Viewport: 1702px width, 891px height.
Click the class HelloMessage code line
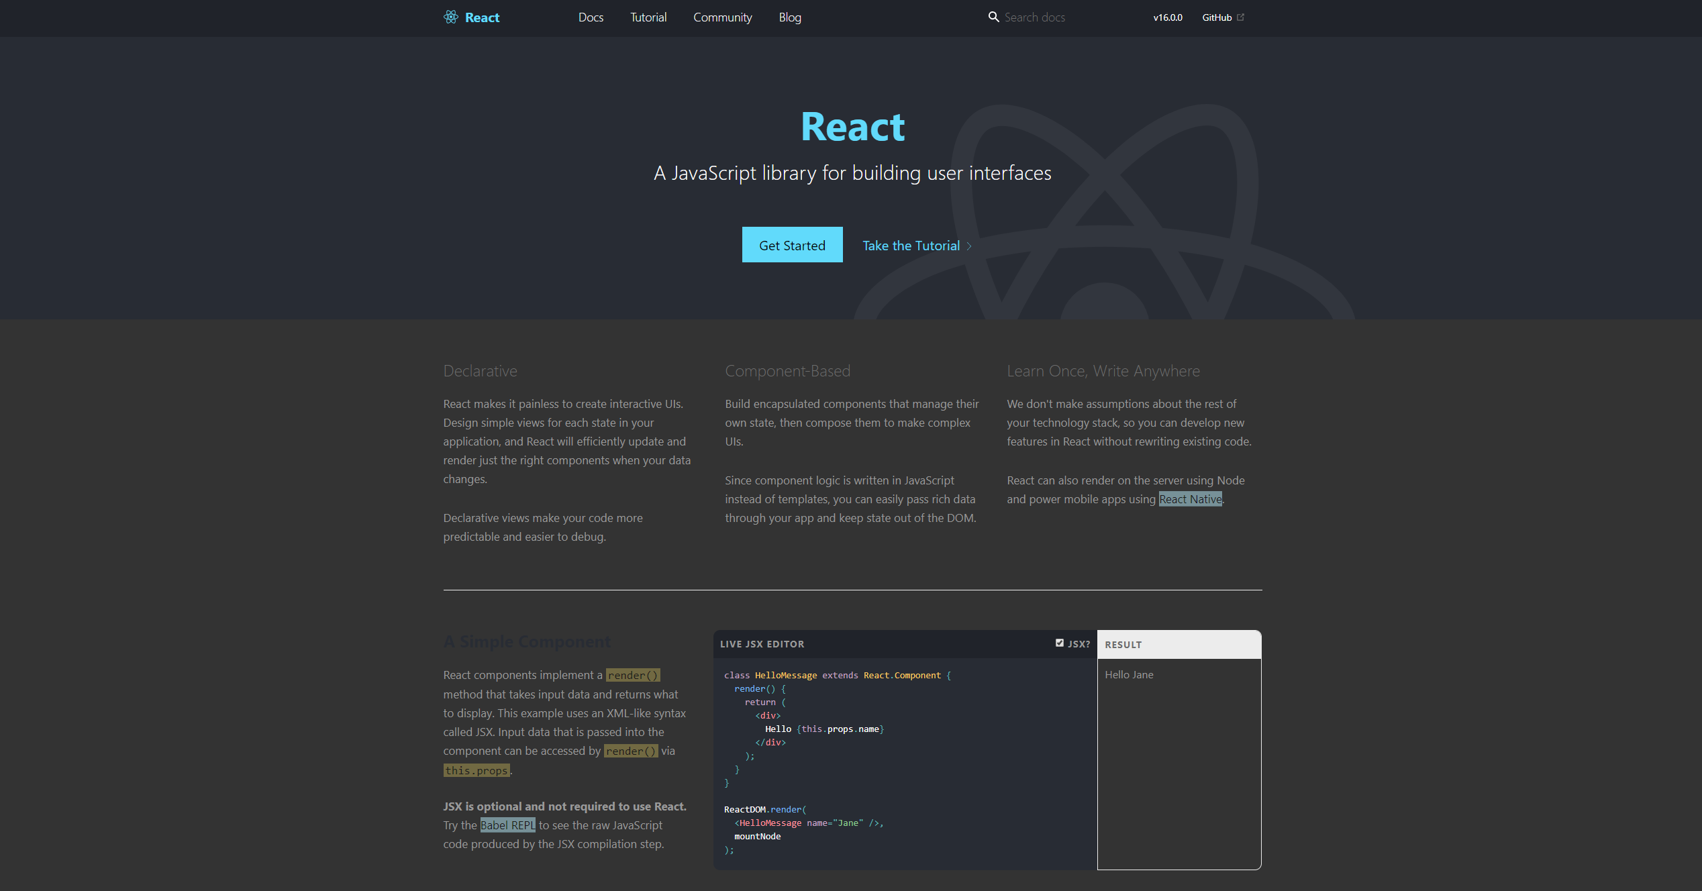tap(838, 675)
